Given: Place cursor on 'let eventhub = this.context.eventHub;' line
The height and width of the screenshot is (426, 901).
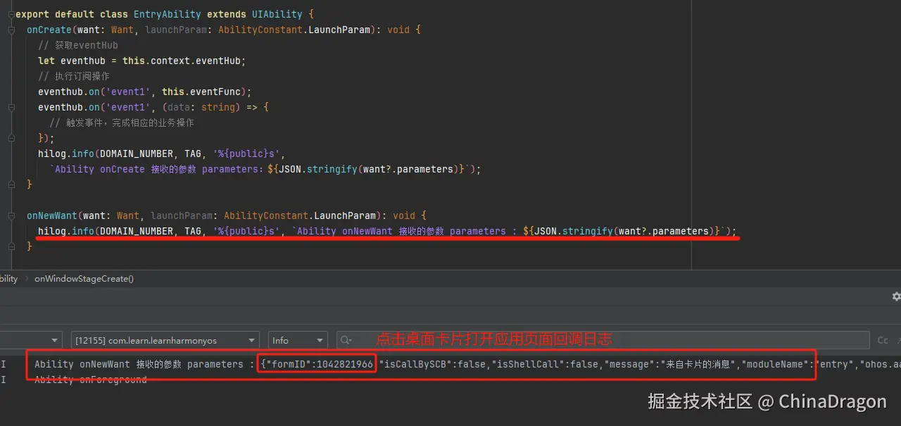Looking at the screenshot, I should point(141,61).
